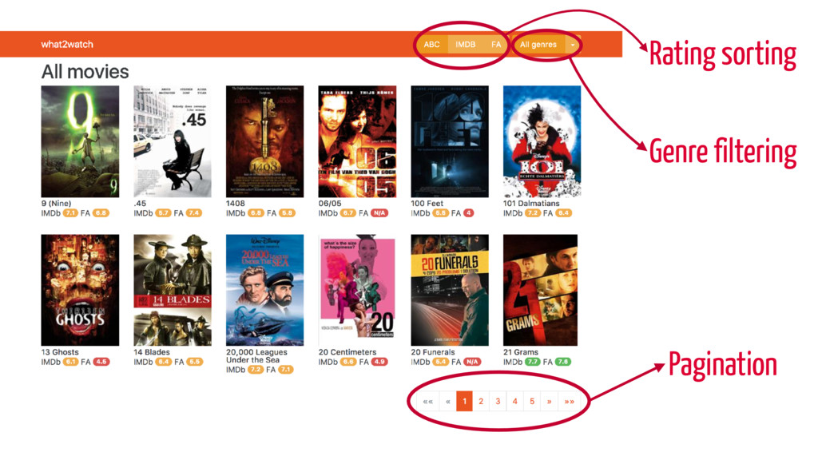Open the 101 Dalmatians poster
818x460 pixels.
coord(542,141)
